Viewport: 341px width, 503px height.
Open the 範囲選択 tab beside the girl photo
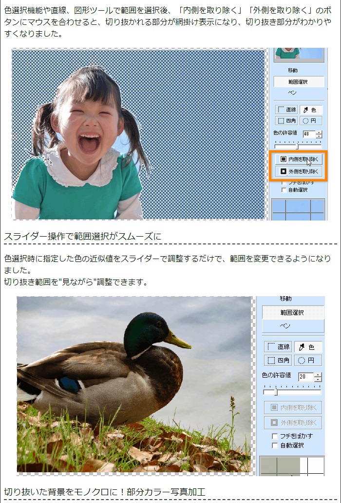299,82
